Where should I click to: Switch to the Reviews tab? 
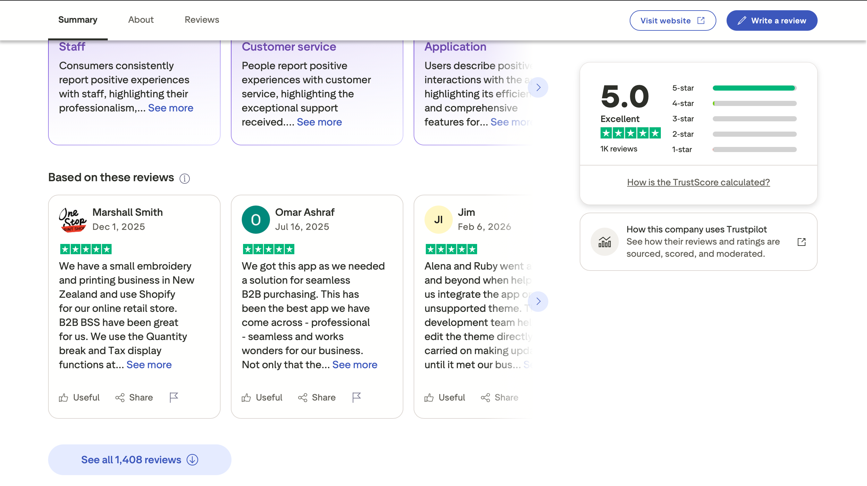point(202,20)
